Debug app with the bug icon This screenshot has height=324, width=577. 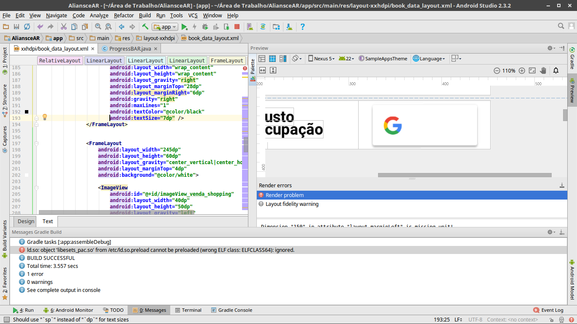pos(205,27)
